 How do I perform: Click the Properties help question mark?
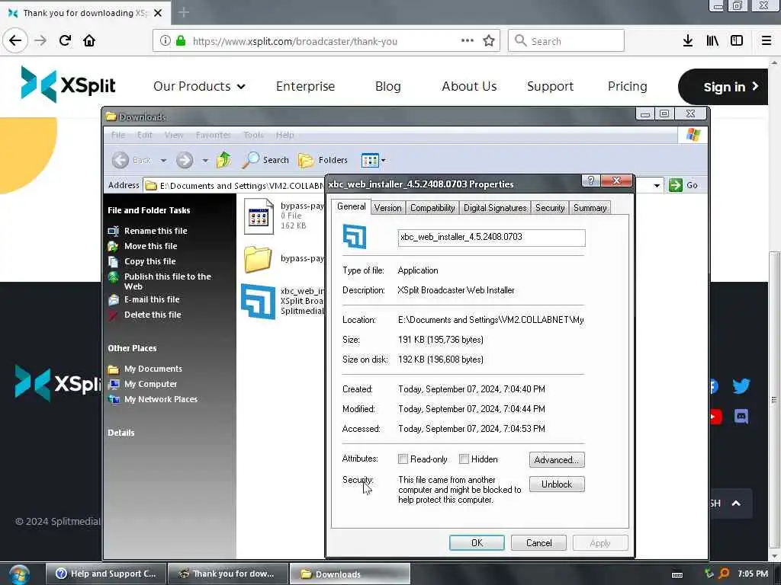pyautogui.click(x=591, y=181)
